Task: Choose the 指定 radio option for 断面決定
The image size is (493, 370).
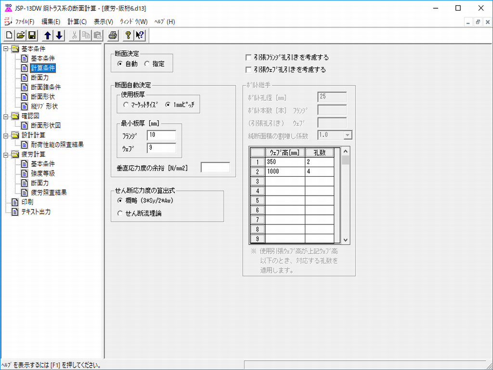Action: pos(147,64)
